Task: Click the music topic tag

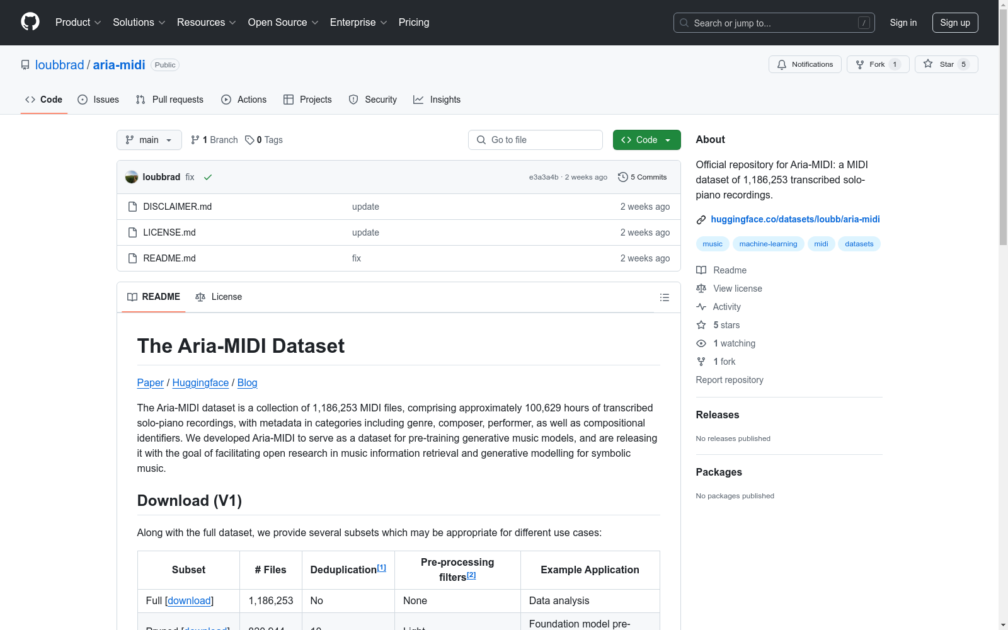Action: tap(713, 244)
